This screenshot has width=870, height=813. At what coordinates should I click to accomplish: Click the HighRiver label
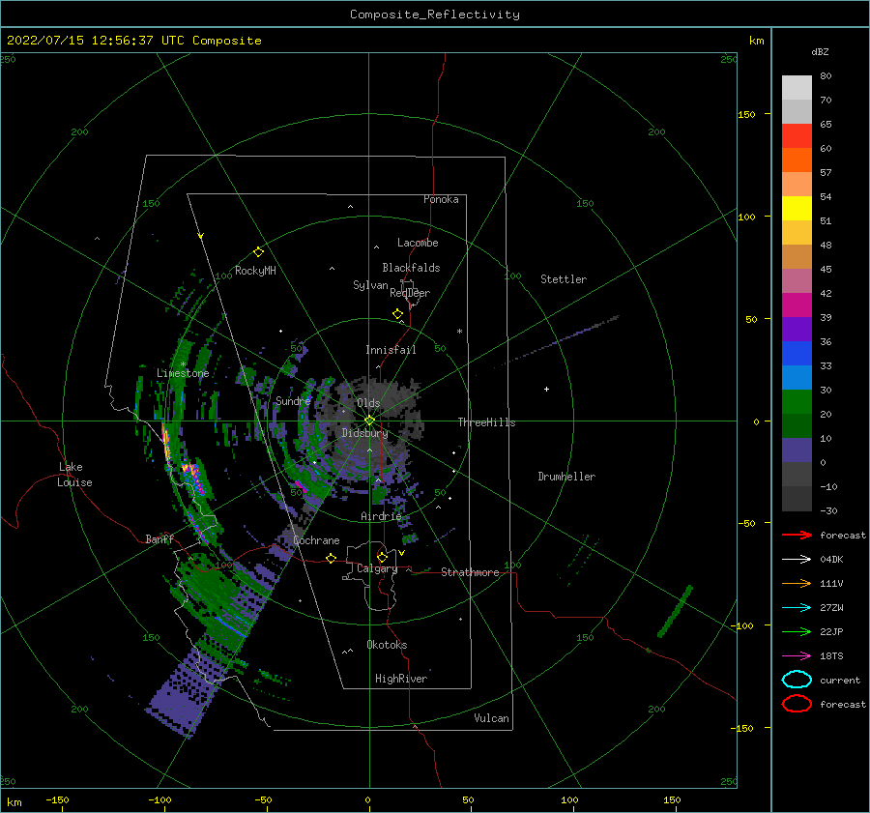(x=401, y=679)
